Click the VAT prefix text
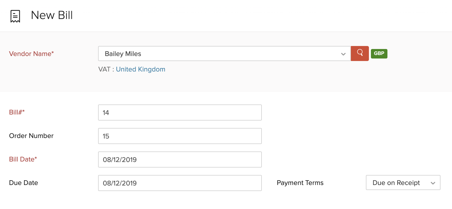 tap(104, 69)
